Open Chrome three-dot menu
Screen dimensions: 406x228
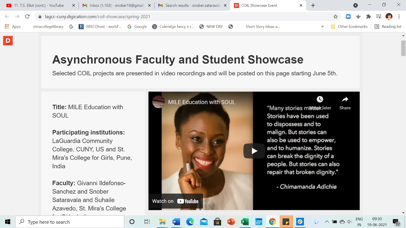[x=399, y=17]
